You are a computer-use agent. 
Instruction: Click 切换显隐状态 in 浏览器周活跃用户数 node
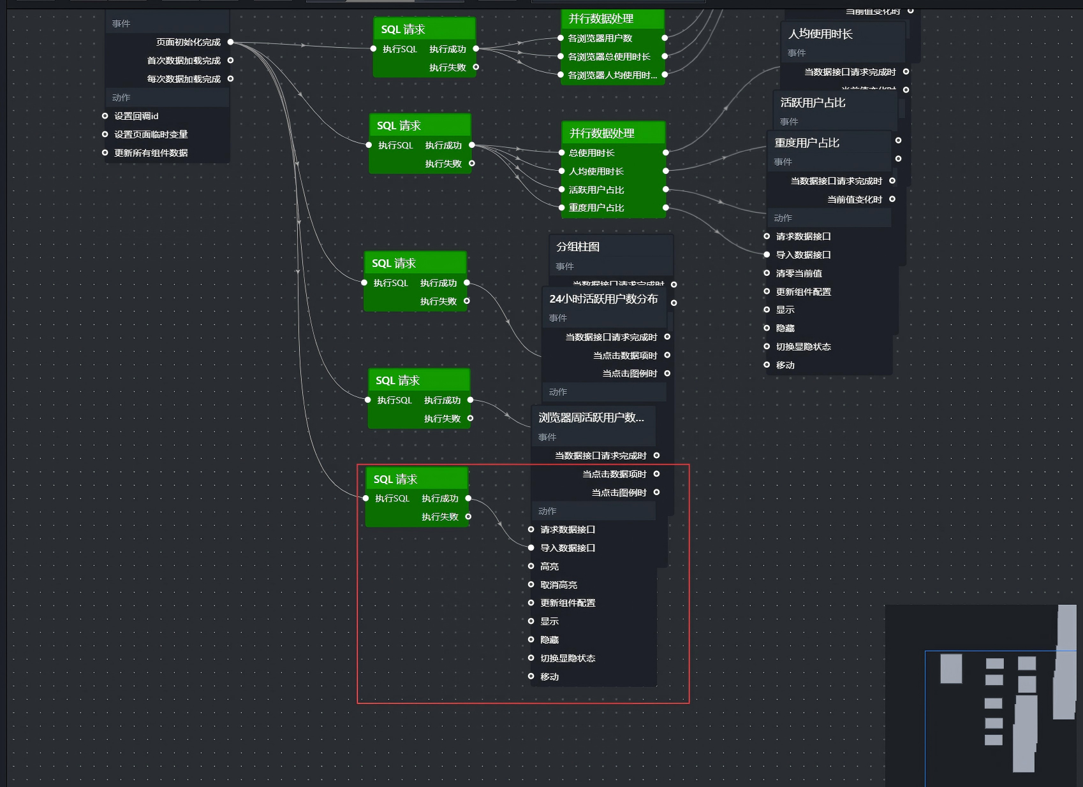click(568, 658)
